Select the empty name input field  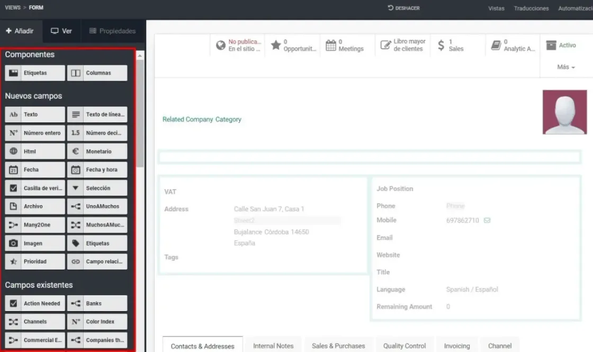pos(370,157)
